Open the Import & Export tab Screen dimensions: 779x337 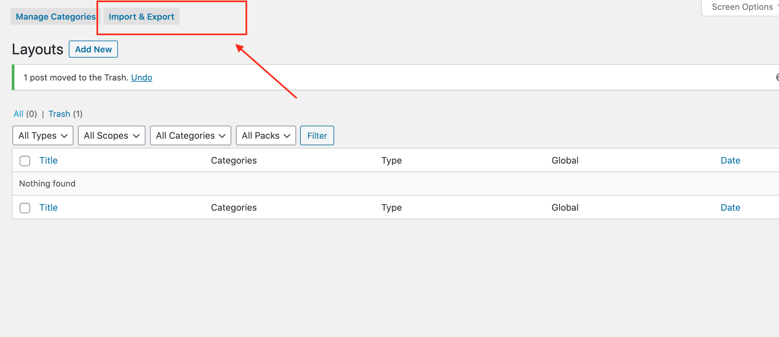(x=142, y=17)
